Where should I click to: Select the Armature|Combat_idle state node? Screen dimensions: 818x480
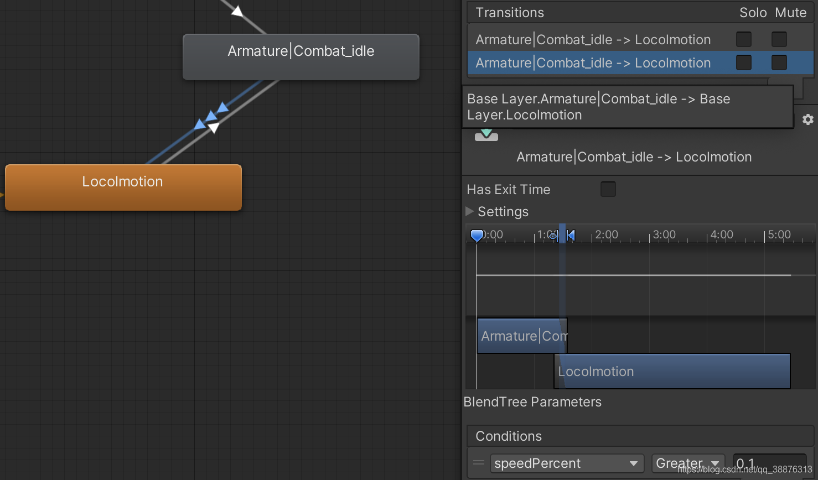(301, 57)
